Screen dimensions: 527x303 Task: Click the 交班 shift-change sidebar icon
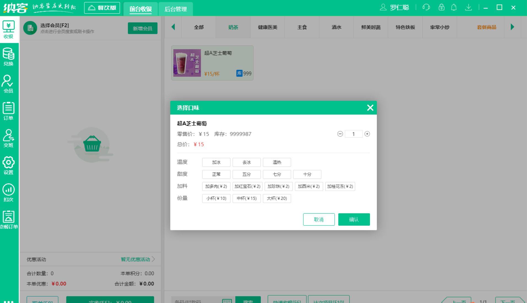click(9, 138)
